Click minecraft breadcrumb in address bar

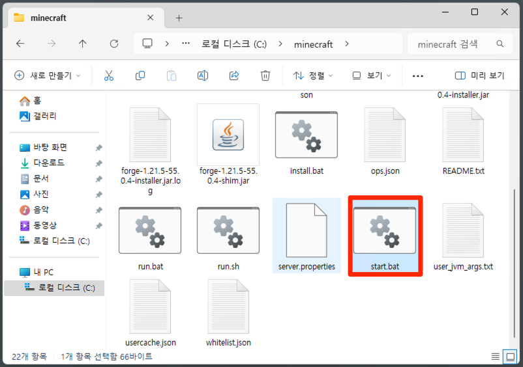tap(313, 44)
